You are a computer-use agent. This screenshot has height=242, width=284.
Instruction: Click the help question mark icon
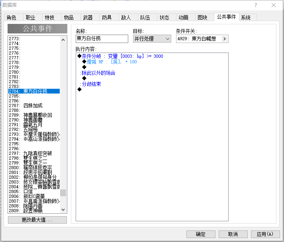pos(255,5)
